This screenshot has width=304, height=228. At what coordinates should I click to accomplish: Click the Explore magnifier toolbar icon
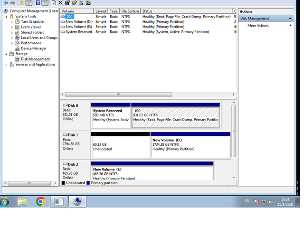click(x=81, y=3)
